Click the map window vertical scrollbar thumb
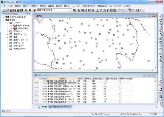The image size is (164, 117). pyautogui.click(x=155, y=43)
